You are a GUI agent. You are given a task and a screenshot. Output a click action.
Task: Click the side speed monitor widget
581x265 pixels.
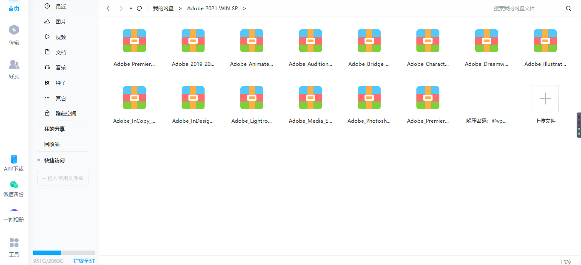point(578,125)
